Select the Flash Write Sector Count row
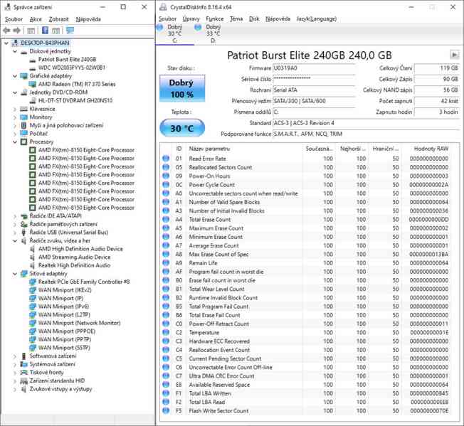This screenshot has width=464, height=426. (x=306, y=411)
